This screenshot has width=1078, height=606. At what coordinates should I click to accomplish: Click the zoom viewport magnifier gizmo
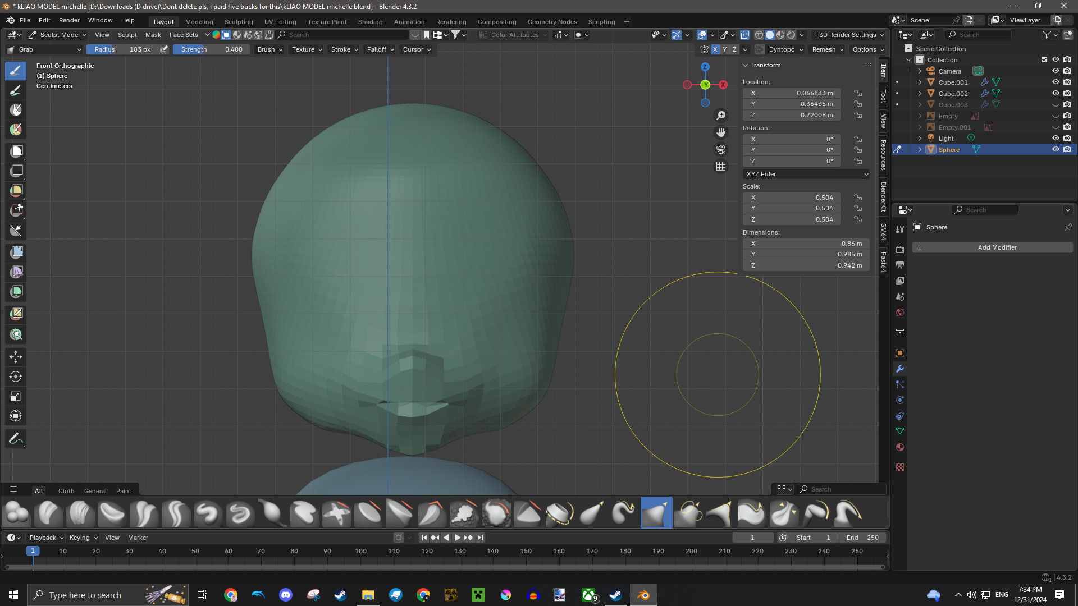click(x=721, y=116)
